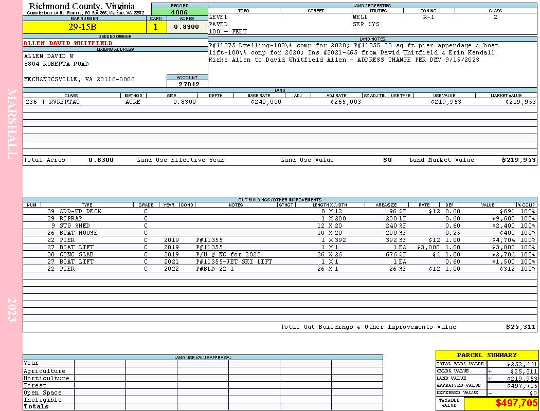Select utilities value SEP SYS
Screen dimensions: 540x411
click(x=366, y=25)
